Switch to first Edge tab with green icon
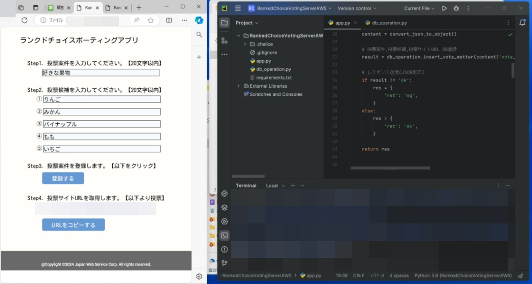 click(59, 8)
